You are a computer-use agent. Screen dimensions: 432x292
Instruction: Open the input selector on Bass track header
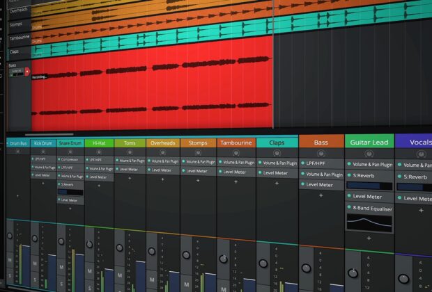click(17, 72)
